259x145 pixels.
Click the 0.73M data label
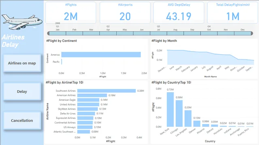pyautogui.click(x=170, y=89)
